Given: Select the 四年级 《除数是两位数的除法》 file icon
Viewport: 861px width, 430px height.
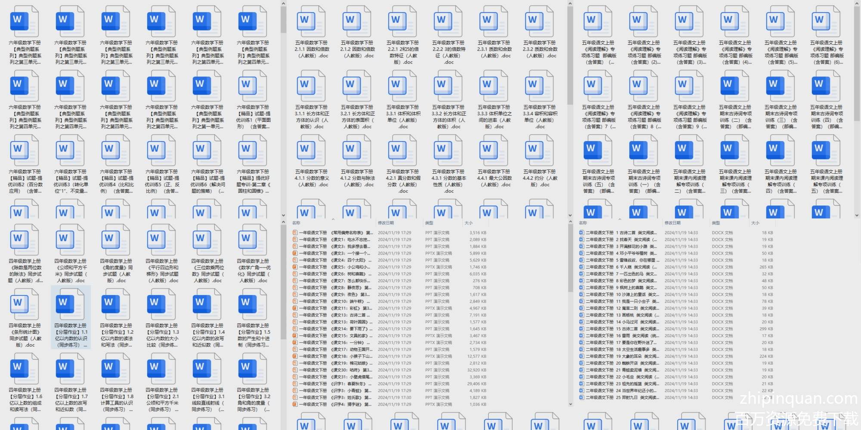Looking at the screenshot, I should (25, 240).
